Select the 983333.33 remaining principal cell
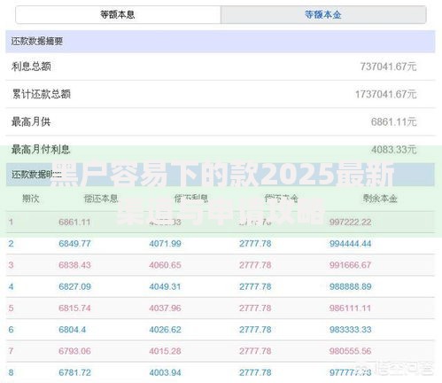Image resolution: width=442 pixels, height=383 pixels. [350, 330]
